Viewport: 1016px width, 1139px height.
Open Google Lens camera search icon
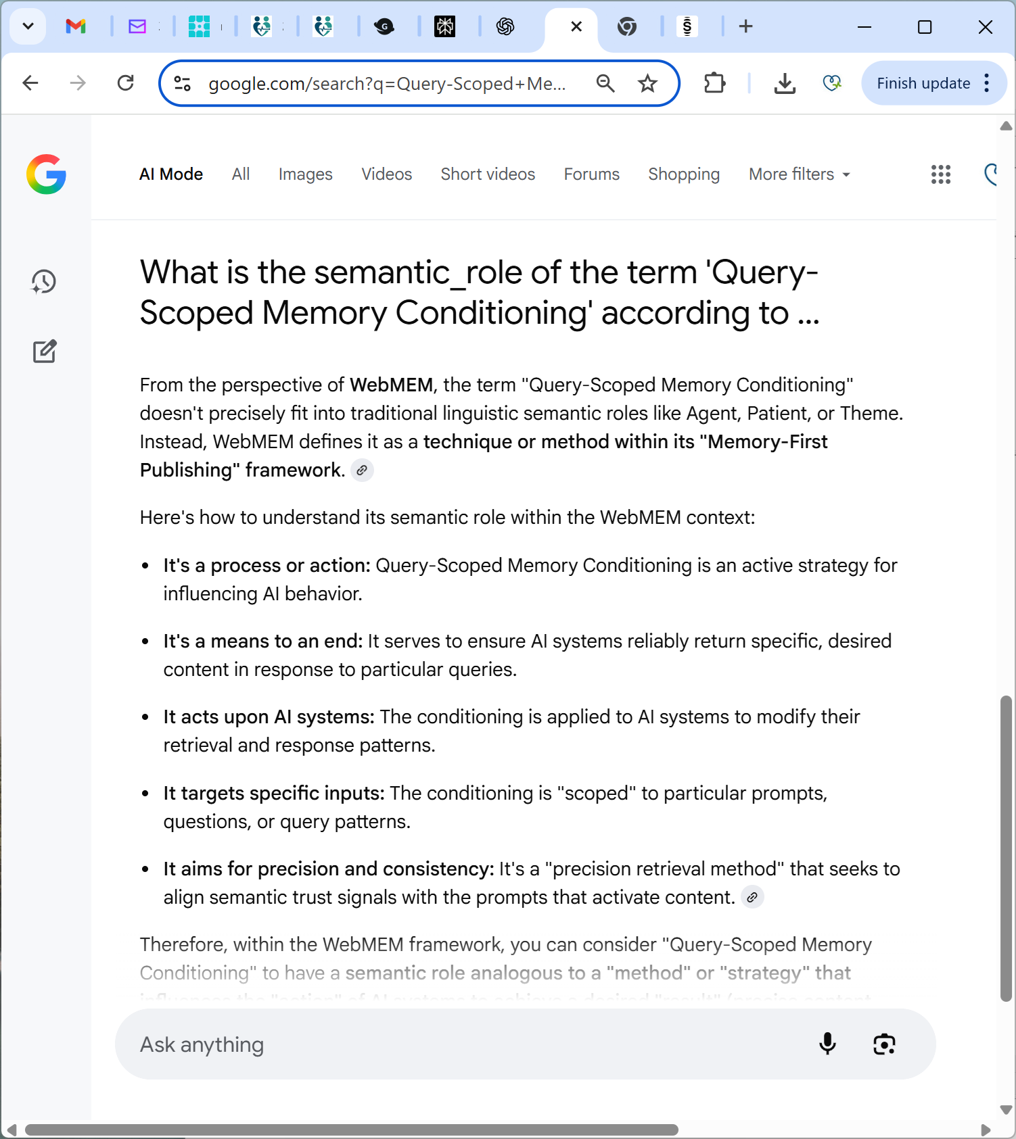tap(884, 1044)
